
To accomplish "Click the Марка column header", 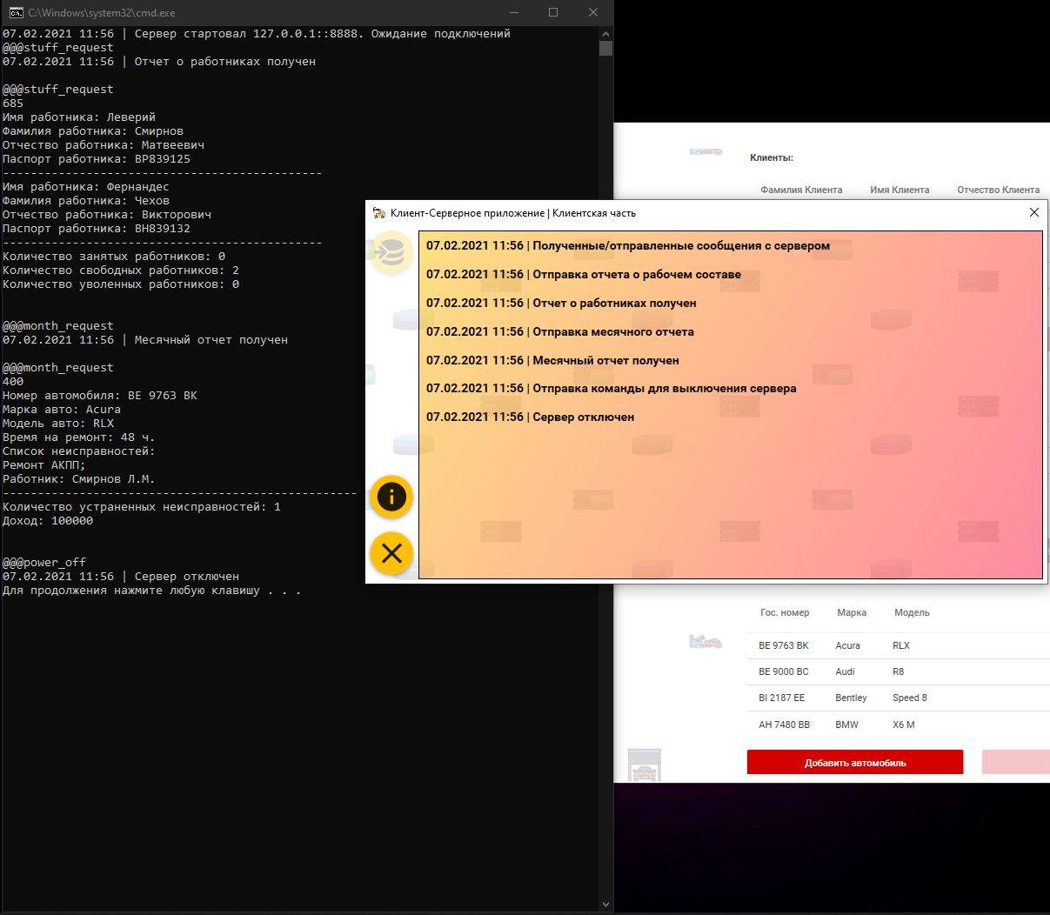I will click(852, 612).
